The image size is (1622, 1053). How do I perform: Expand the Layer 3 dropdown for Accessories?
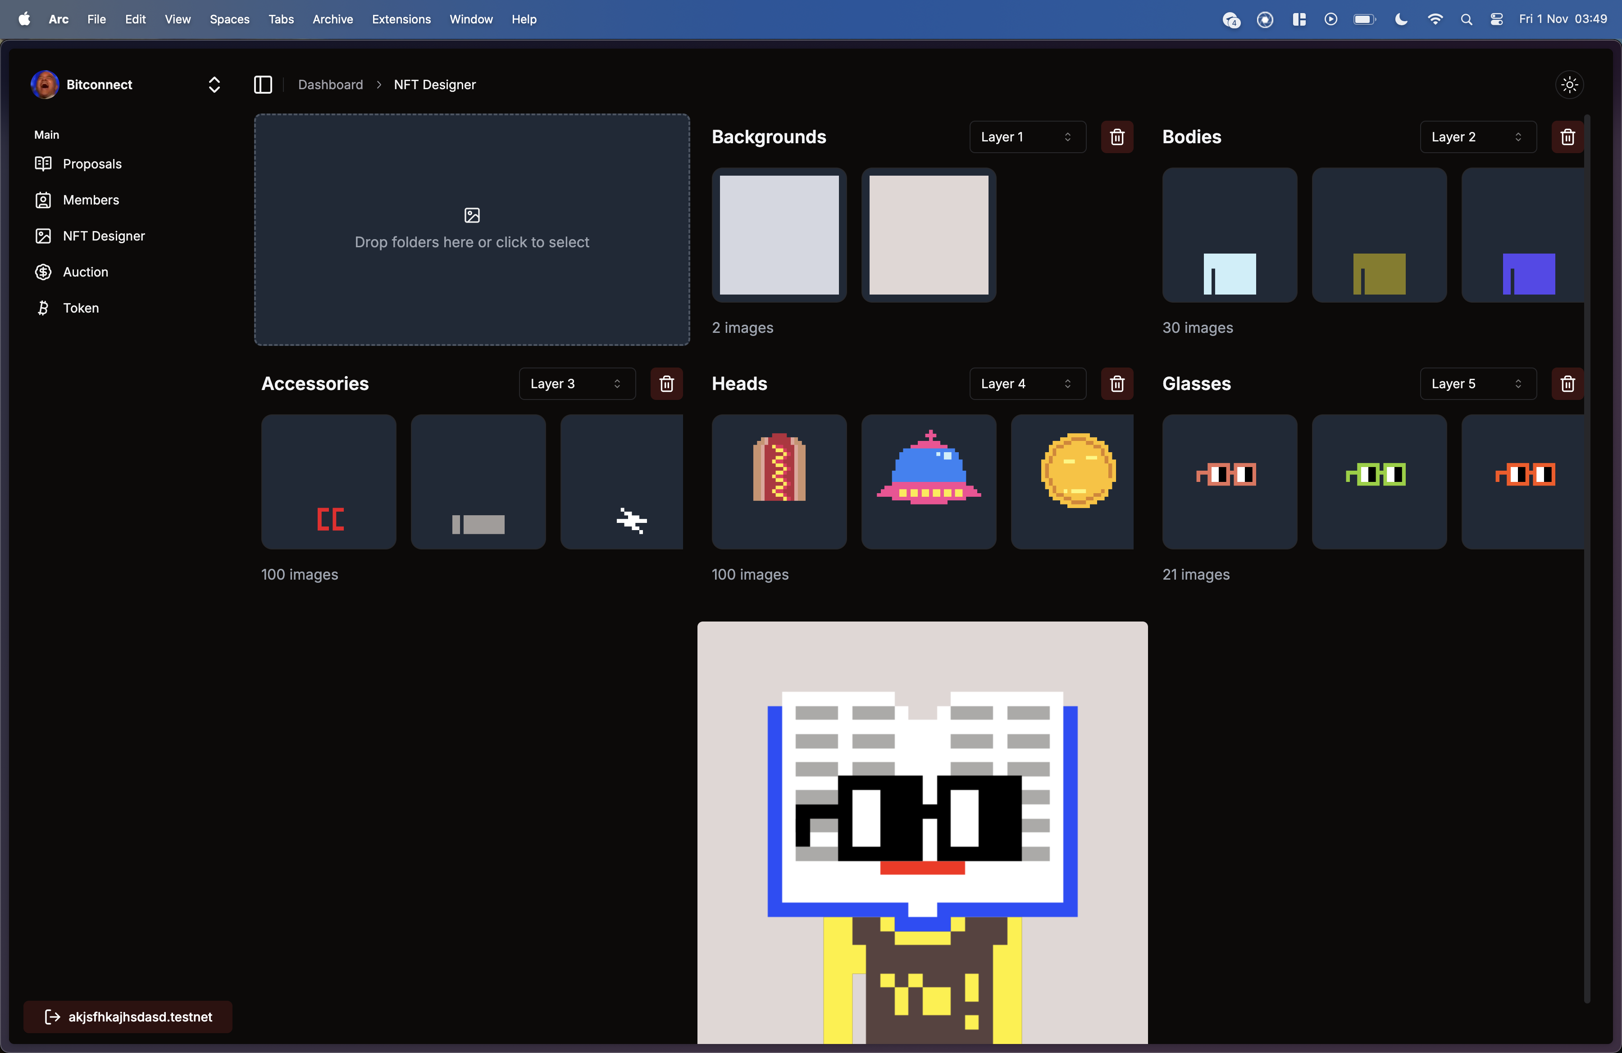tap(576, 383)
